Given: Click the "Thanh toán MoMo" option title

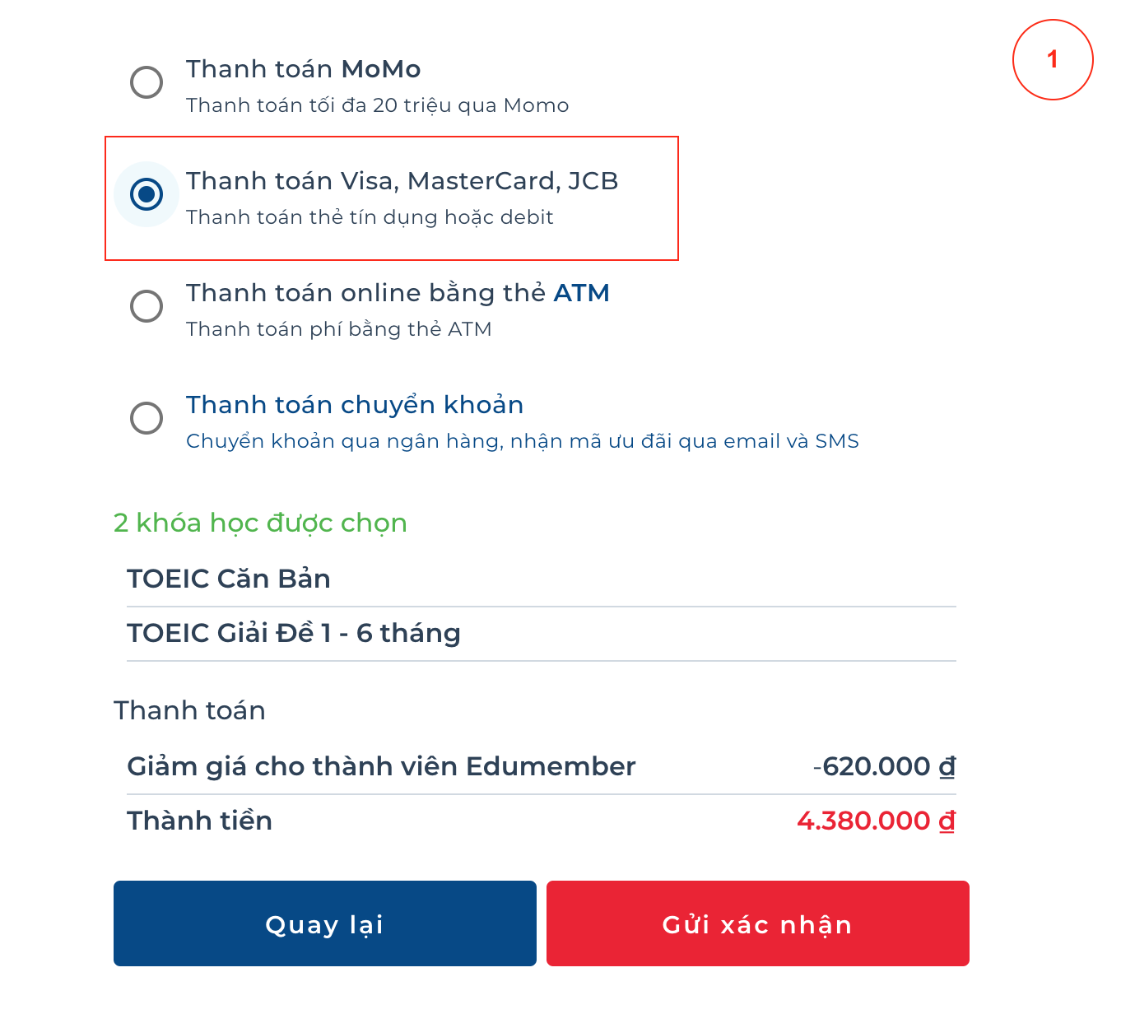Looking at the screenshot, I should point(303,69).
